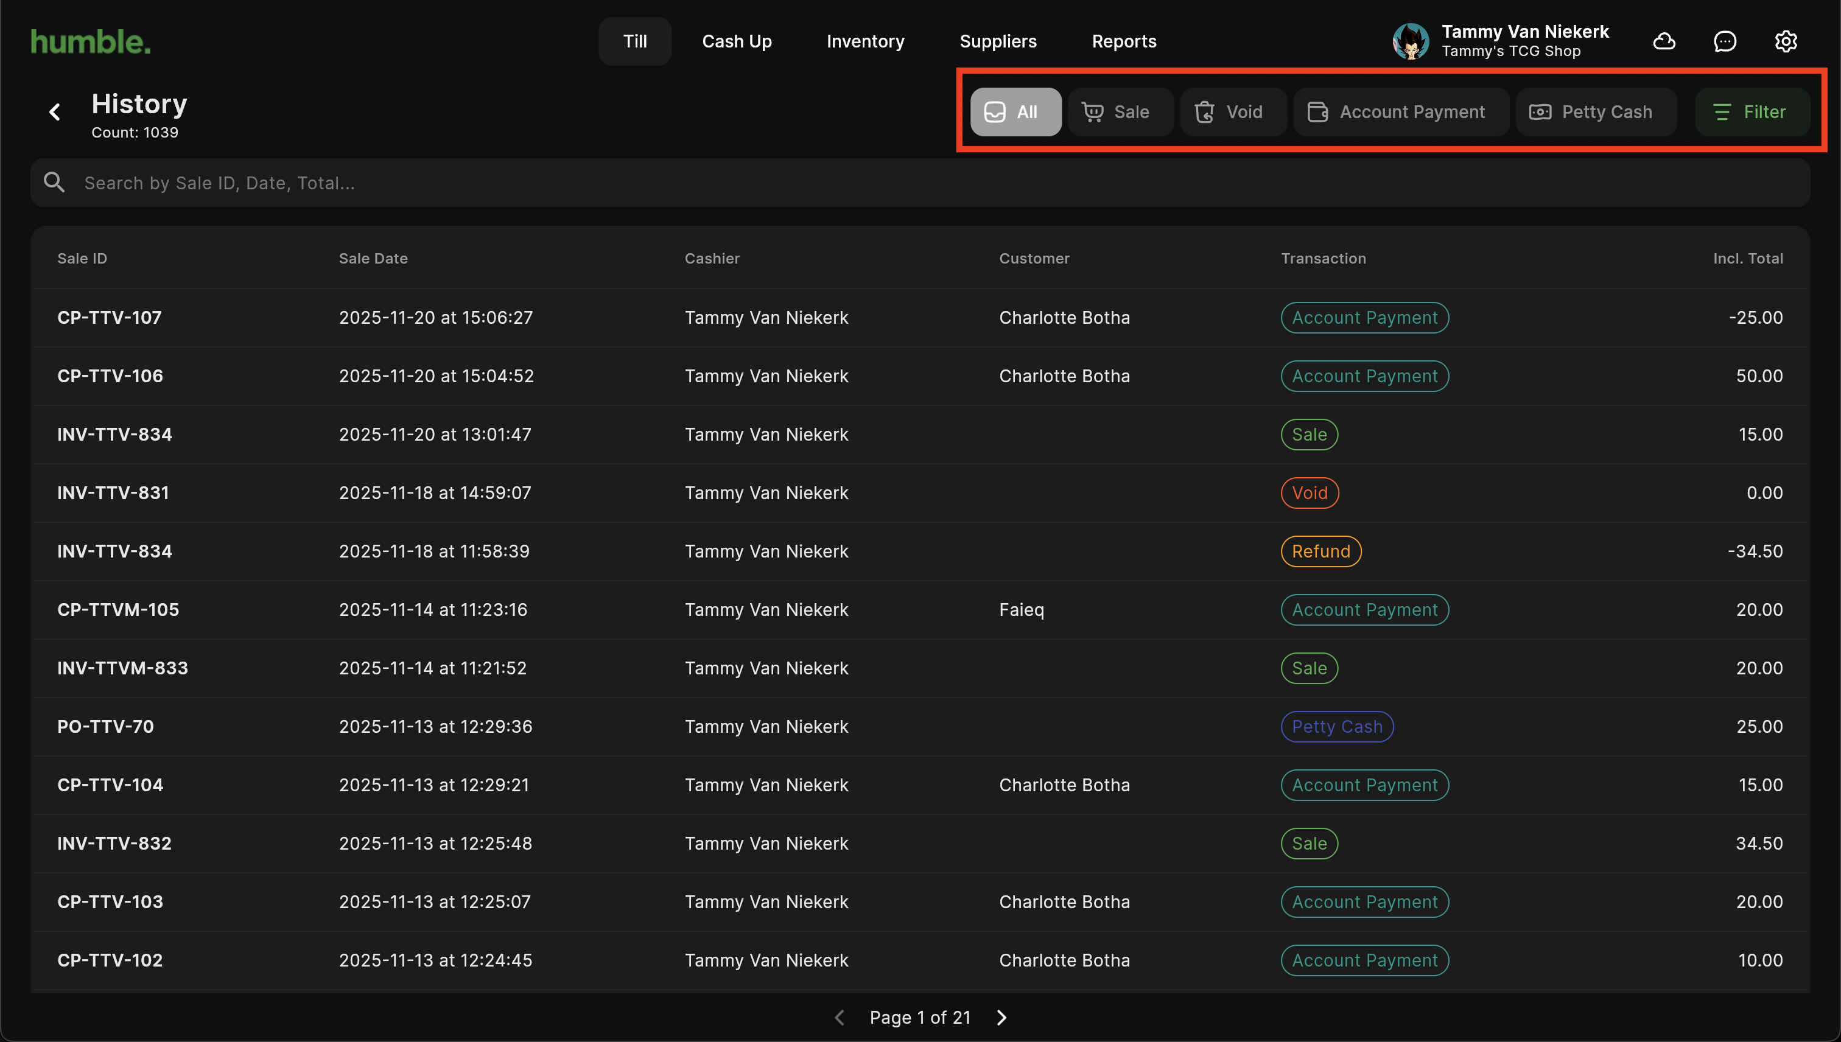Open the Reports tab
Screen dimensions: 1841x1042
point(1124,41)
